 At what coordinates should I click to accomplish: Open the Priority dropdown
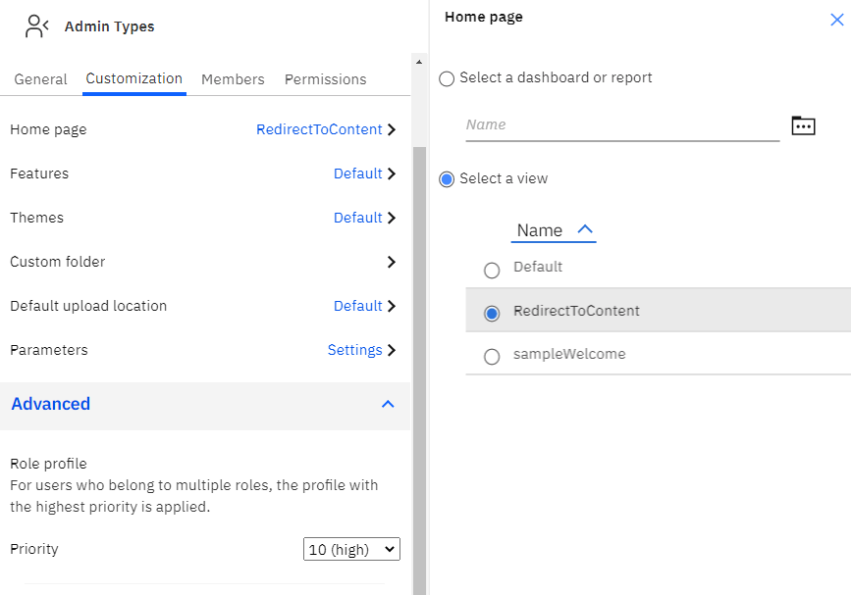click(351, 549)
